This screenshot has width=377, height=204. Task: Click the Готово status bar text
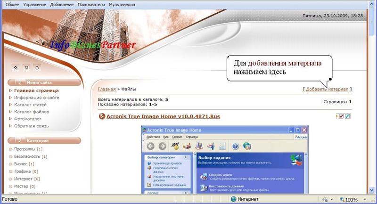click(9, 199)
